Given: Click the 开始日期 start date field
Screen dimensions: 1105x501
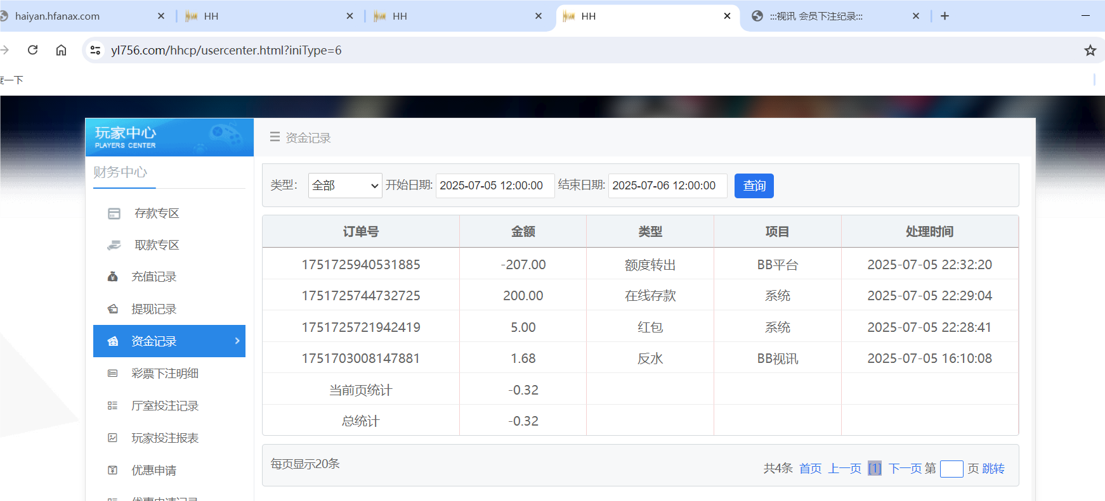Looking at the screenshot, I should [x=495, y=186].
